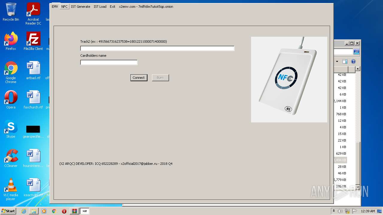Open Skype desktop shortcut
This screenshot has height=215, width=383.
click(x=11, y=129)
